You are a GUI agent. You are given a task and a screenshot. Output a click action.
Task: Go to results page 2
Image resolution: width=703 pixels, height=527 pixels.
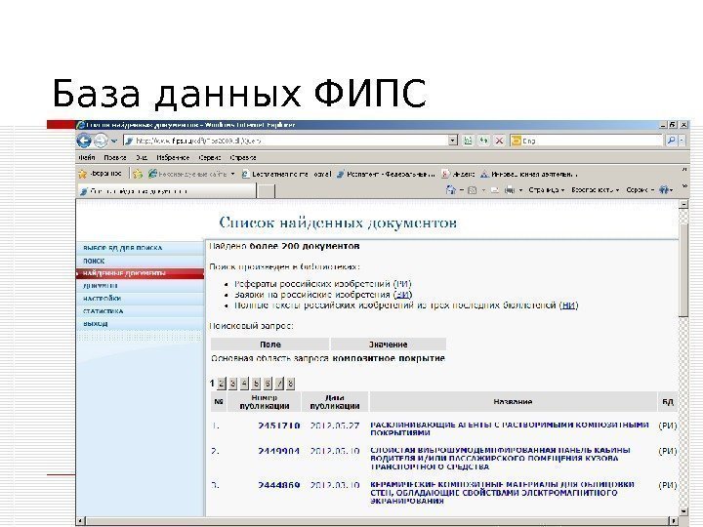click(221, 384)
